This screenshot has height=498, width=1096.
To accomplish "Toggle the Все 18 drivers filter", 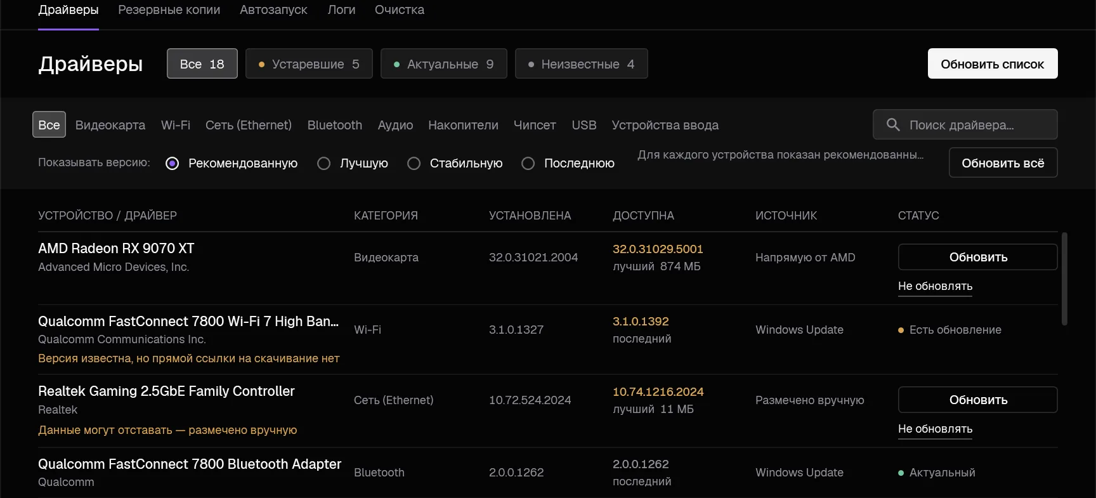I will click(x=202, y=63).
